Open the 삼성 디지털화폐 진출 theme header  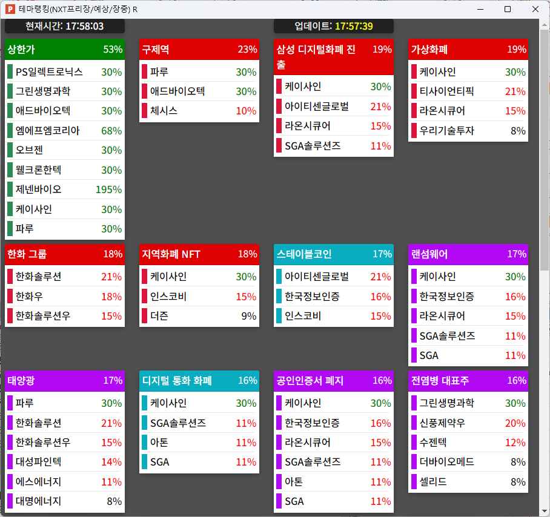click(x=334, y=57)
